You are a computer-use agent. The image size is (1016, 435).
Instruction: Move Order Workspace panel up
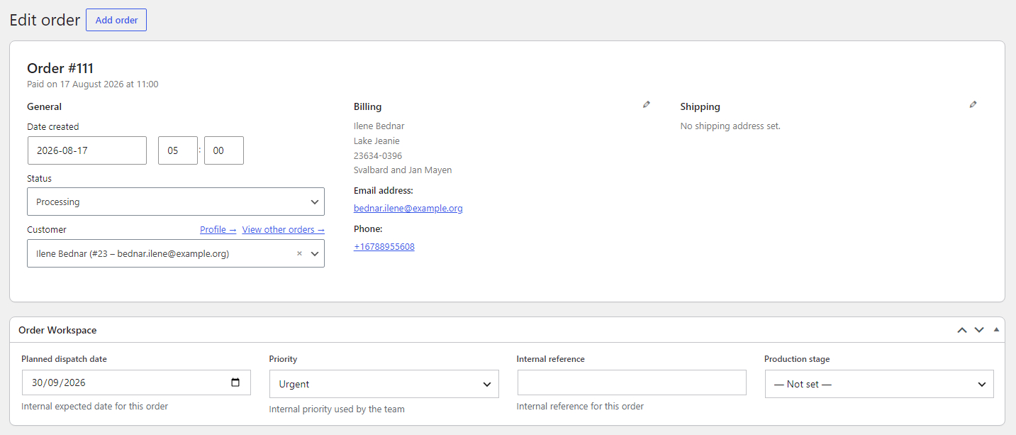[962, 330]
